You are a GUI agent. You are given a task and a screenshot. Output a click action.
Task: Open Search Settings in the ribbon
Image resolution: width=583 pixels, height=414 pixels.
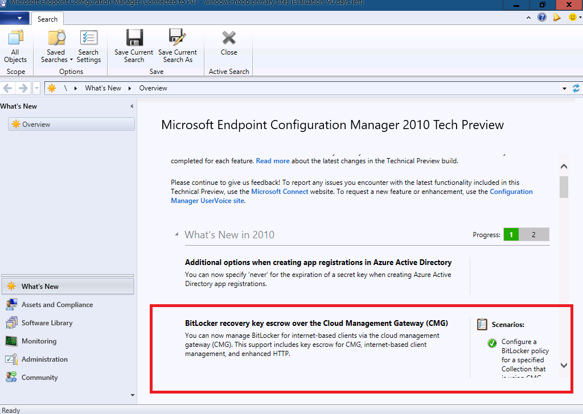tap(88, 47)
